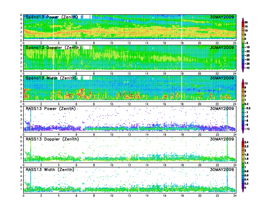
Task: Click the "20" label on the top colorbar
Action: coord(246,22)
